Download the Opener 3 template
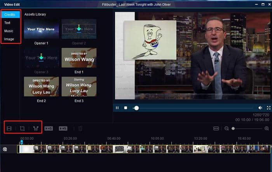 41,58
